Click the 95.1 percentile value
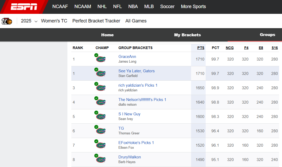This screenshot has width=282, height=167. [x=215, y=160]
